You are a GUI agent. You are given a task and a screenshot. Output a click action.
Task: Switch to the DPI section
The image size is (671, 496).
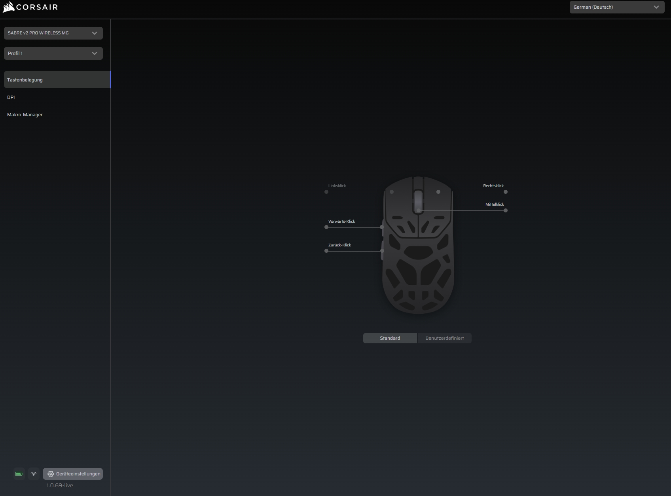coord(11,97)
